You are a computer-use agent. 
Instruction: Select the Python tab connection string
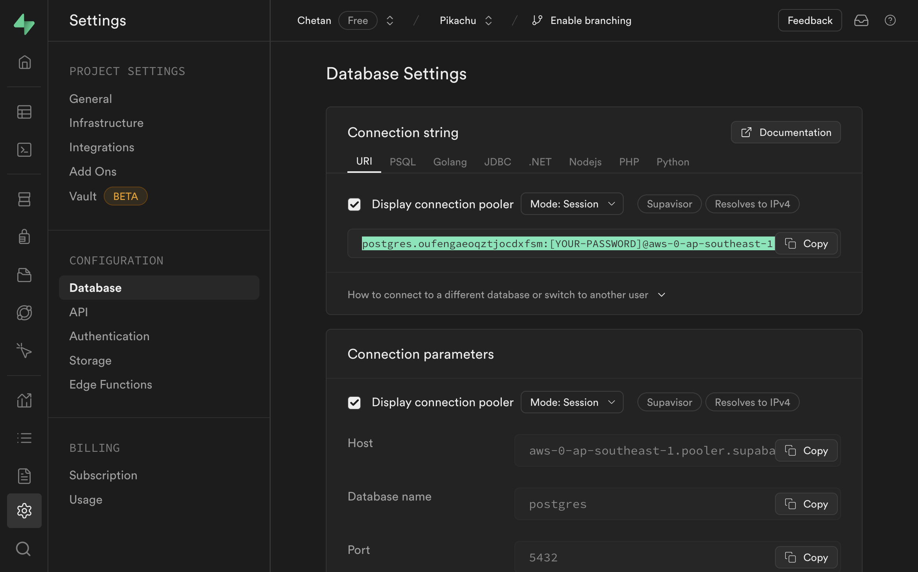(672, 161)
